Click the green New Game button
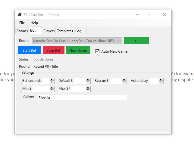Screen dimensions: 194x152 tap(78, 50)
